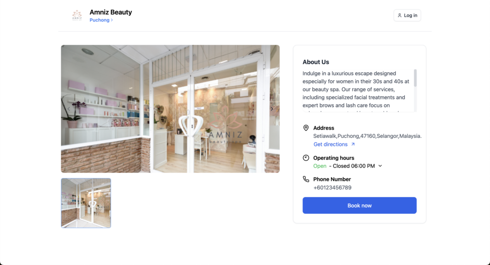Open the Get directions link
Screen dimensions: 490x265
click(x=330, y=144)
